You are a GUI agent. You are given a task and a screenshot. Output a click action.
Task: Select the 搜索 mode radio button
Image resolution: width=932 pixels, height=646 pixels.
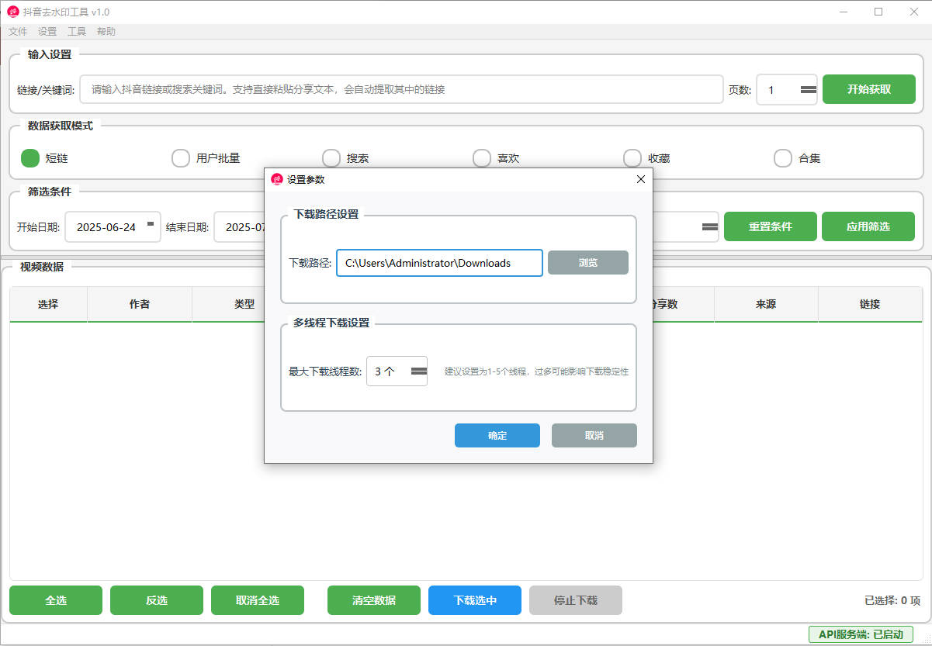coord(331,158)
